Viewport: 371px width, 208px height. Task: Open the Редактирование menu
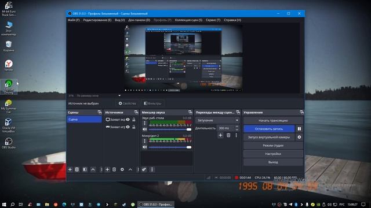tap(97, 20)
